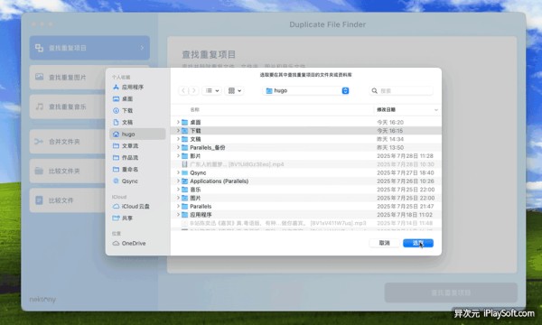Viewport: 542px width, 325px height.
Task: Click the greyed mp4 video file row
Action: [306, 164]
